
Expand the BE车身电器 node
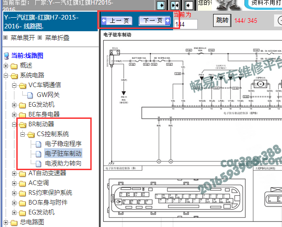(14, 115)
